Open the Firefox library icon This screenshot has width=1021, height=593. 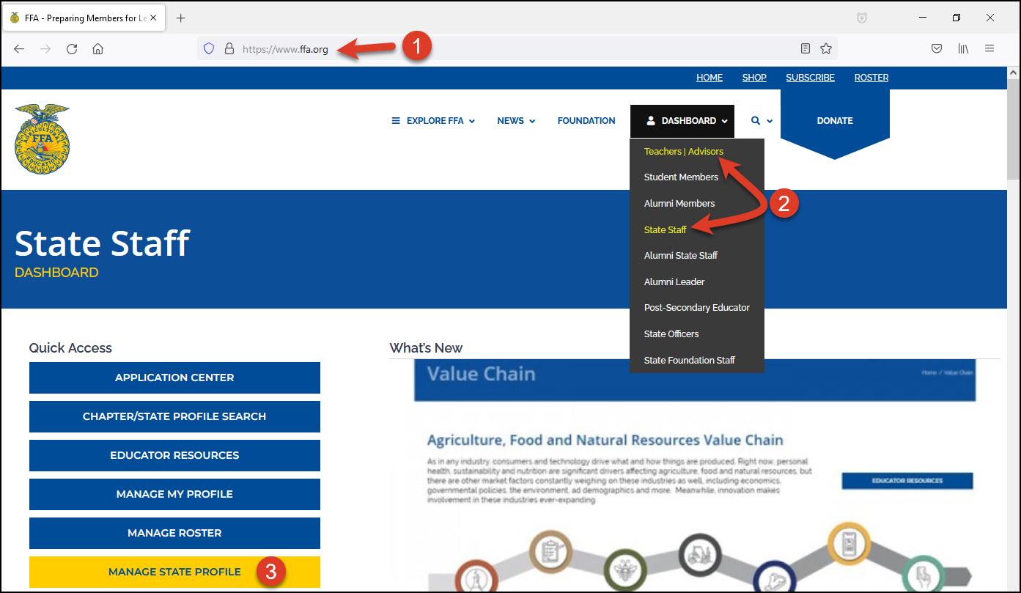tap(963, 48)
